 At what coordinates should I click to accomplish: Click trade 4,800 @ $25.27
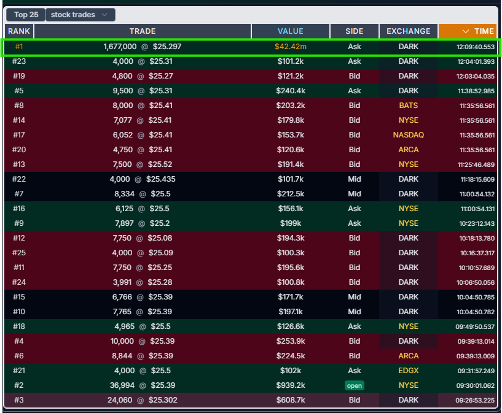[143, 76]
